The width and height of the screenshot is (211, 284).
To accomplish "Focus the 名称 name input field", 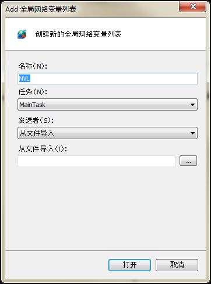I will tap(107, 79).
